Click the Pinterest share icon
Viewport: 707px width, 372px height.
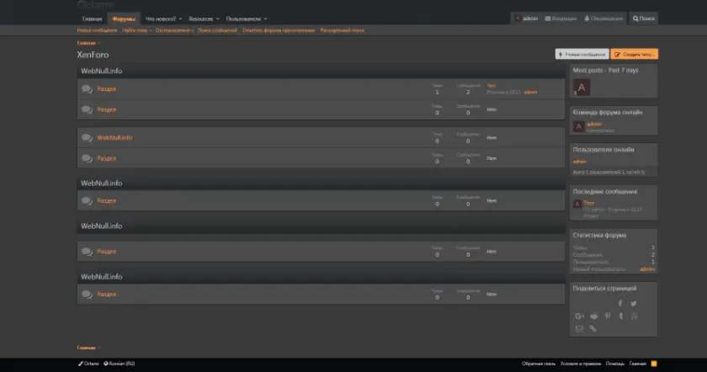coord(608,316)
